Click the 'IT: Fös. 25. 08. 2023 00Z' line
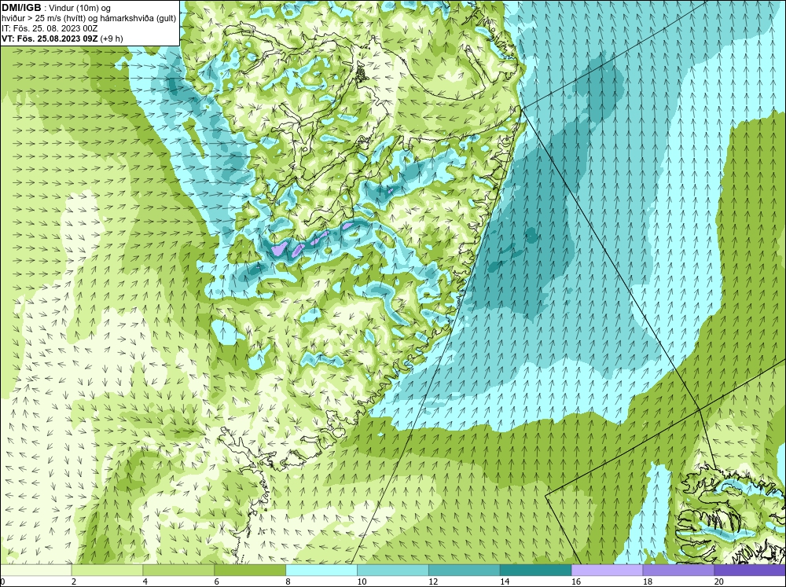 50,28
